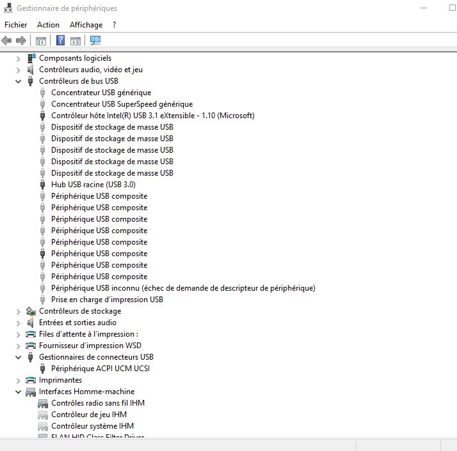Select Périphérique USB inconnu entry

click(x=183, y=288)
